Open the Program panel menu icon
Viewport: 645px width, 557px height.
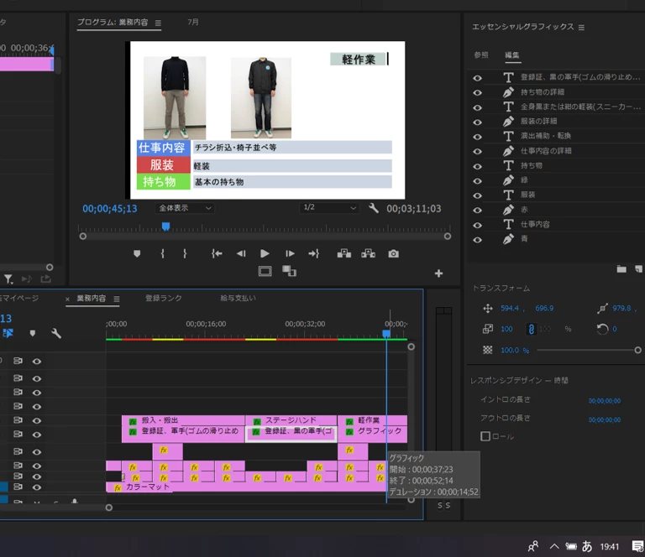tap(158, 23)
